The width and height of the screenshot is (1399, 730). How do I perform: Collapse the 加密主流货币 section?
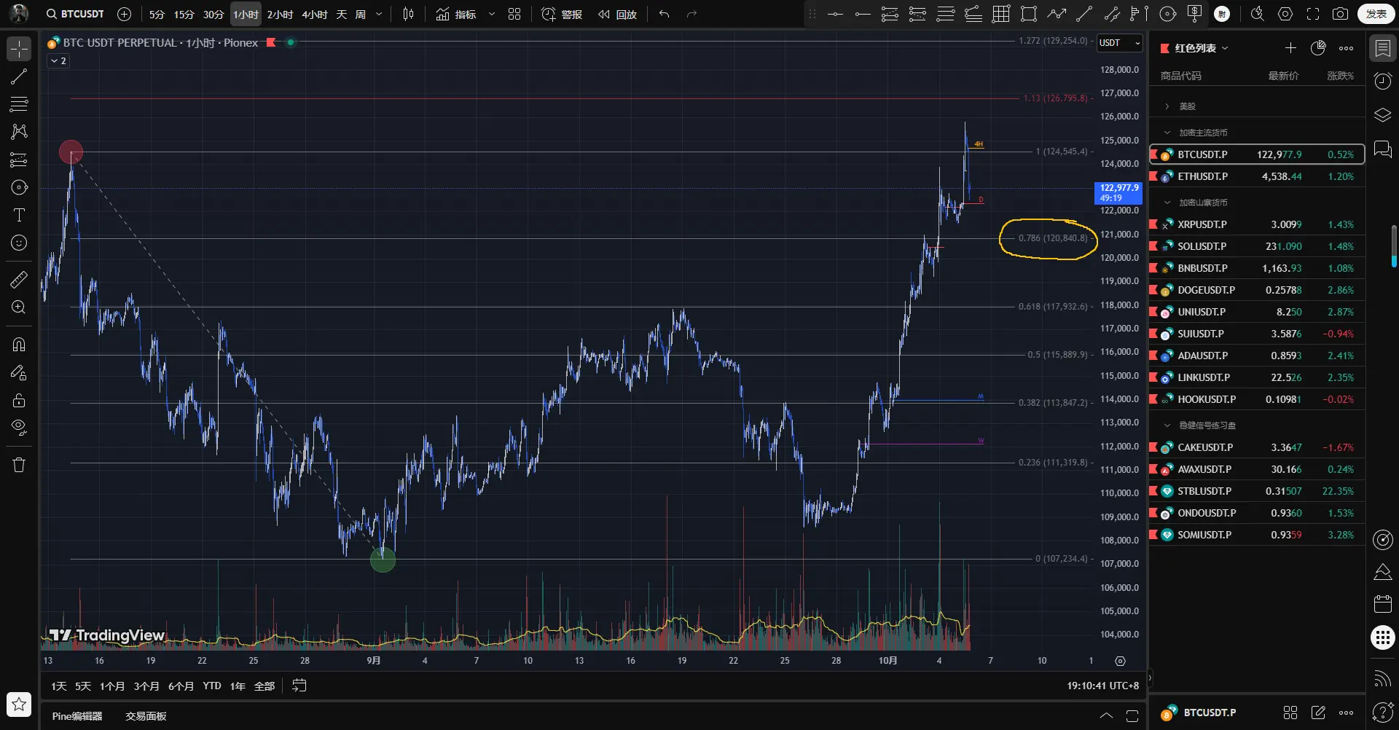tap(1167, 133)
